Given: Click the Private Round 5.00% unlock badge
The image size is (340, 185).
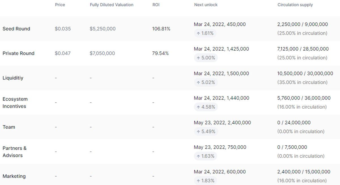Looking at the screenshot, I should click(205, 58).
